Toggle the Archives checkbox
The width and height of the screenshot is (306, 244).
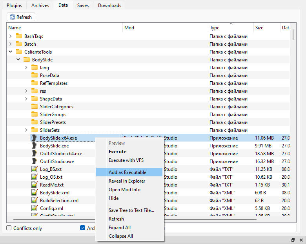(x=82, y=228)
